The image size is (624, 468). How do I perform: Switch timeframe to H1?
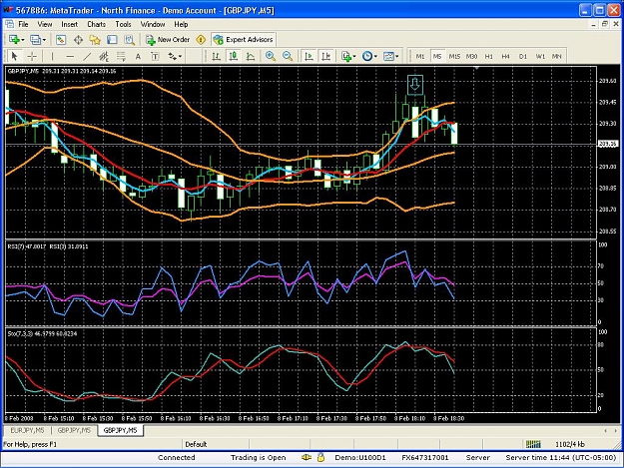[x=488, y=56]
